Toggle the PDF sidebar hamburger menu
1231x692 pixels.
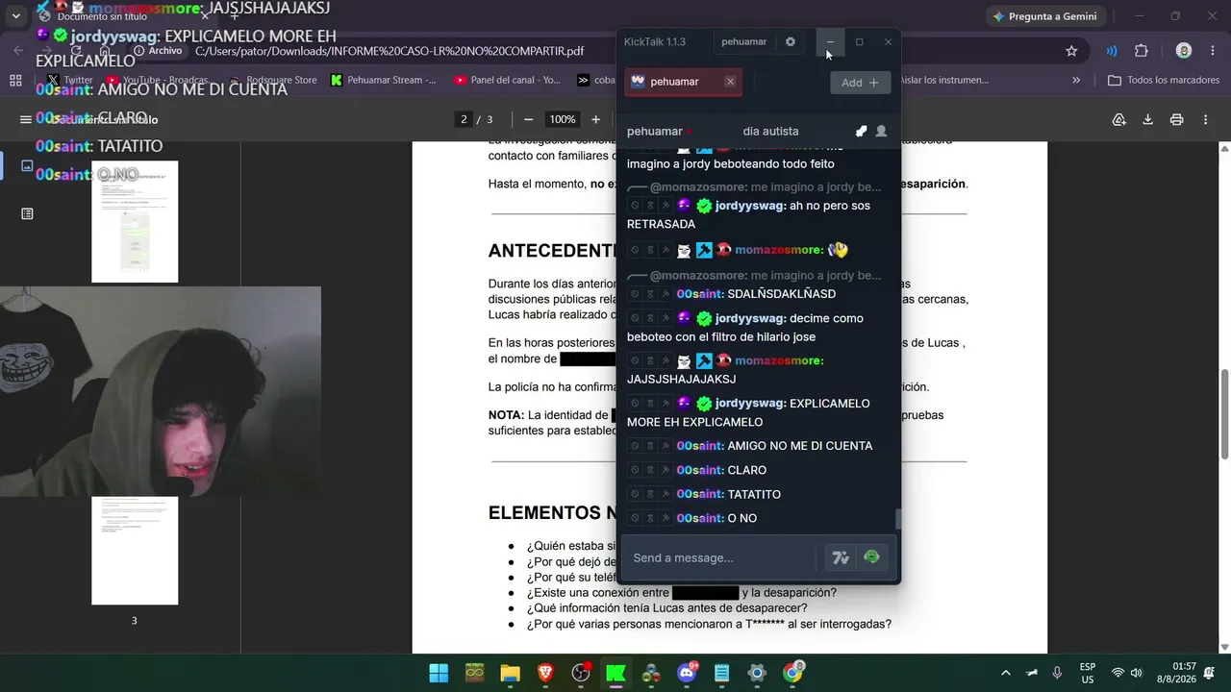[x=25, y=119]
